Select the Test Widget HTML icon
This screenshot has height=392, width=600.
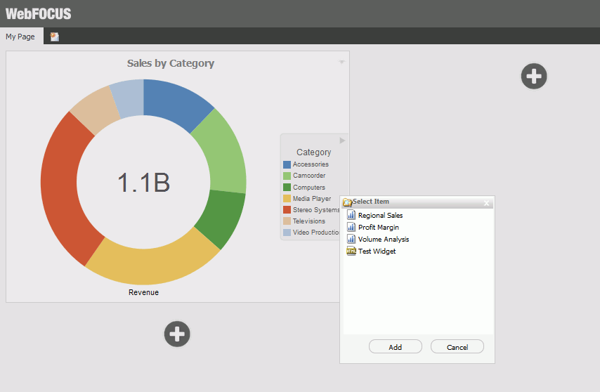(351, 251)
